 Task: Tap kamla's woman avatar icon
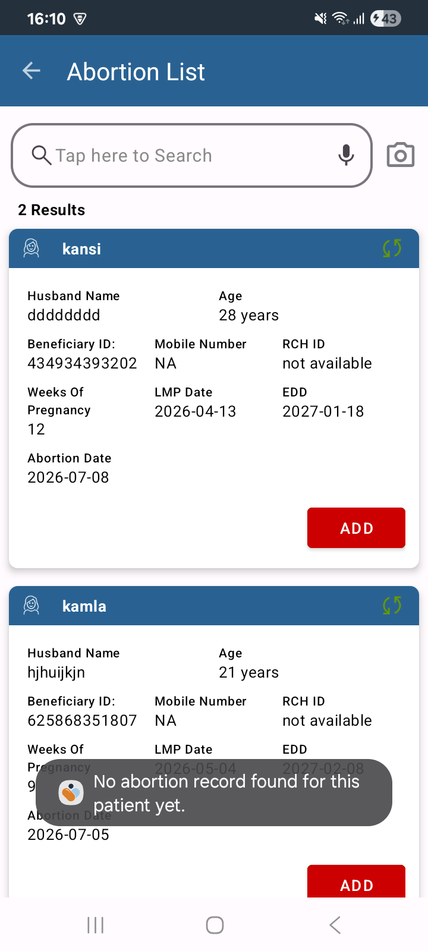click(32, 606)
